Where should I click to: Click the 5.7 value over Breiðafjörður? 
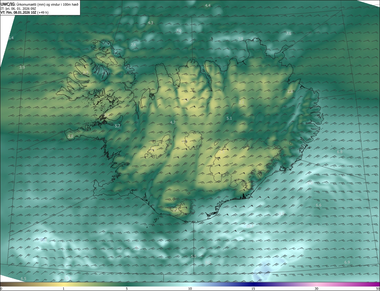coord(118,126)
